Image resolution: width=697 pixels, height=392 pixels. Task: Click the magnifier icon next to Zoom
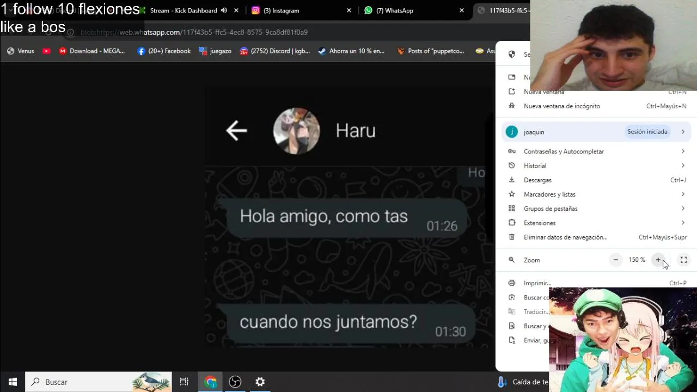[511, 260]
